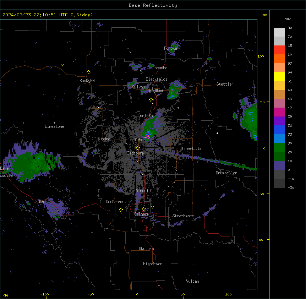Select the Strathmore label
Screen dimensions: 306x299
point(183,216)
